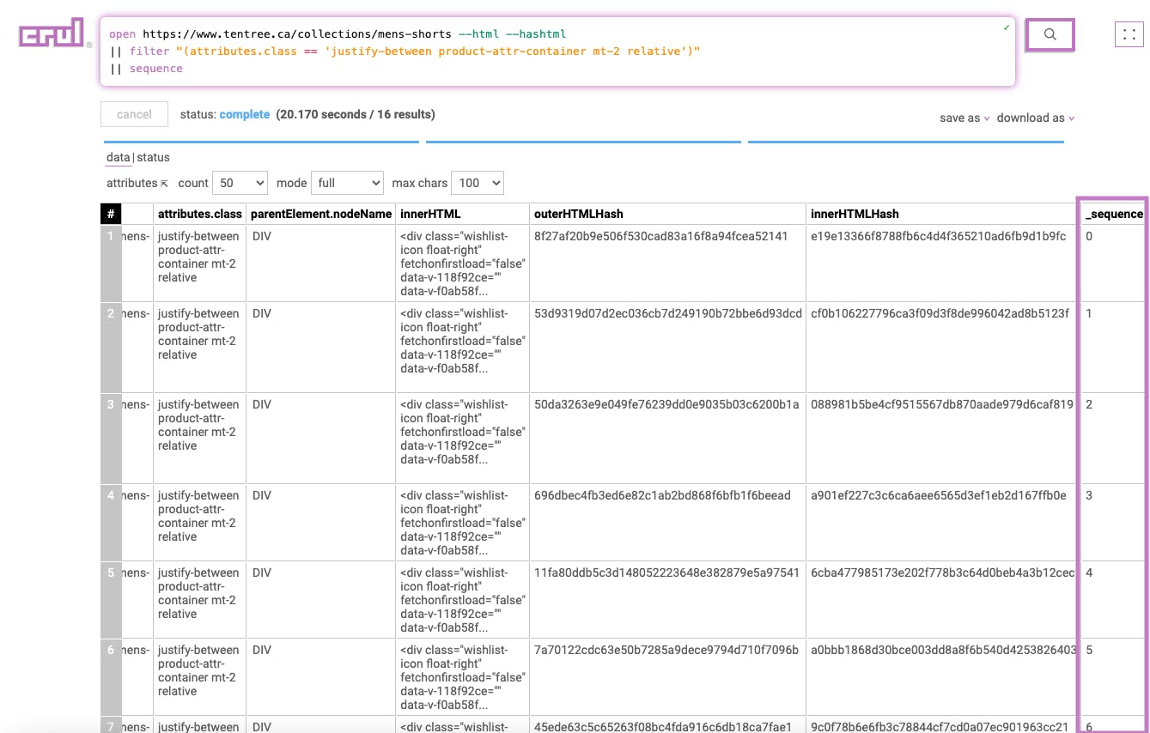Click the attributes collapse arrow icon
Image resolution: width=1150 pixels, height=733 pixels.
coord(164,184)
